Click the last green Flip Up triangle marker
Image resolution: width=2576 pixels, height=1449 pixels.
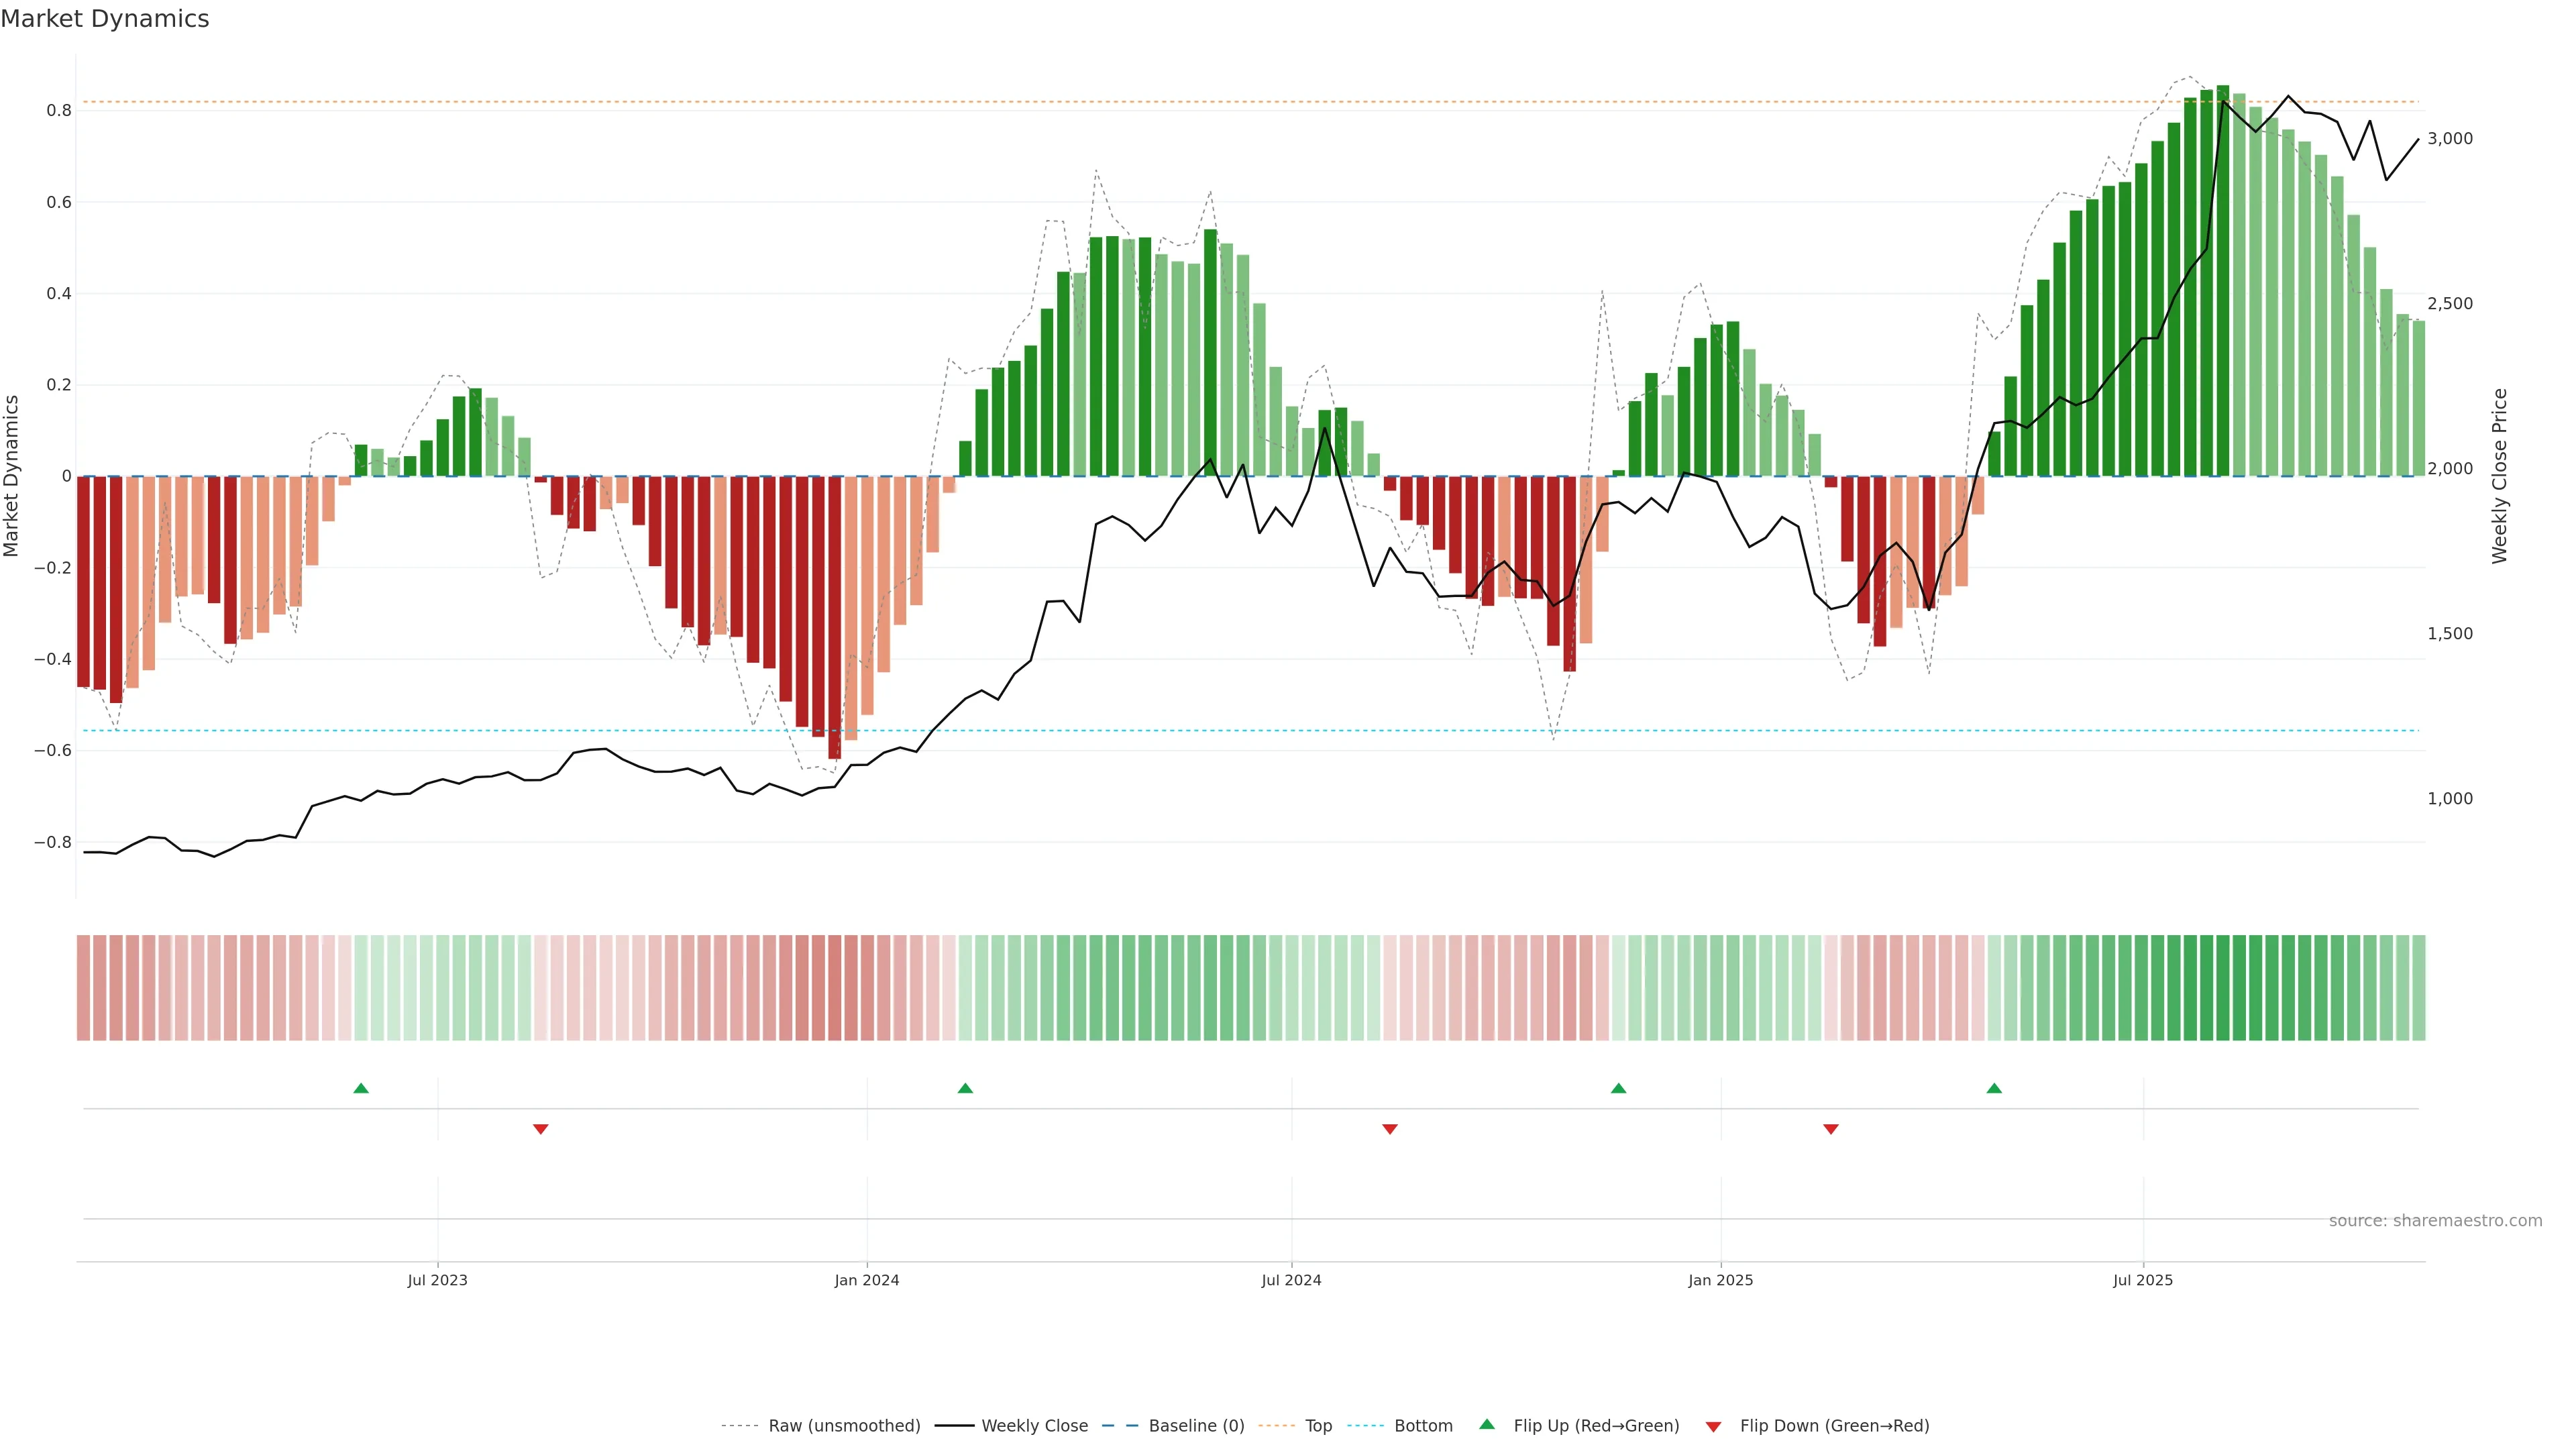(x=1994, y=1088)
